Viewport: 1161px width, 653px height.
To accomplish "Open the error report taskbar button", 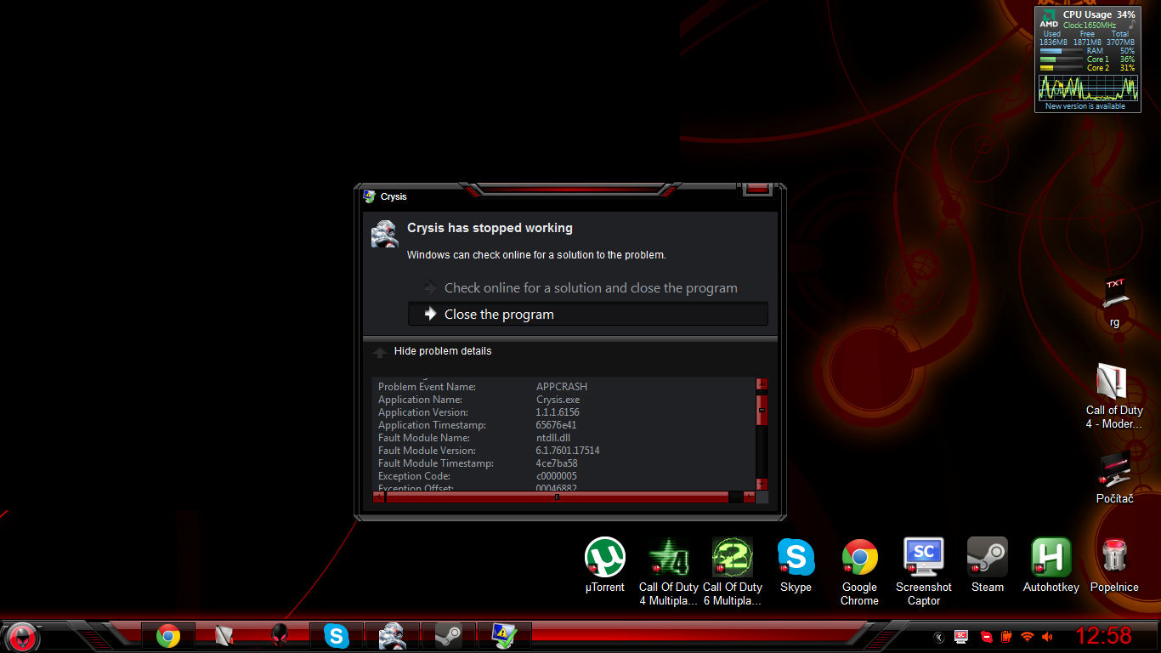I will pyautogui.click(x=505, y=636).
